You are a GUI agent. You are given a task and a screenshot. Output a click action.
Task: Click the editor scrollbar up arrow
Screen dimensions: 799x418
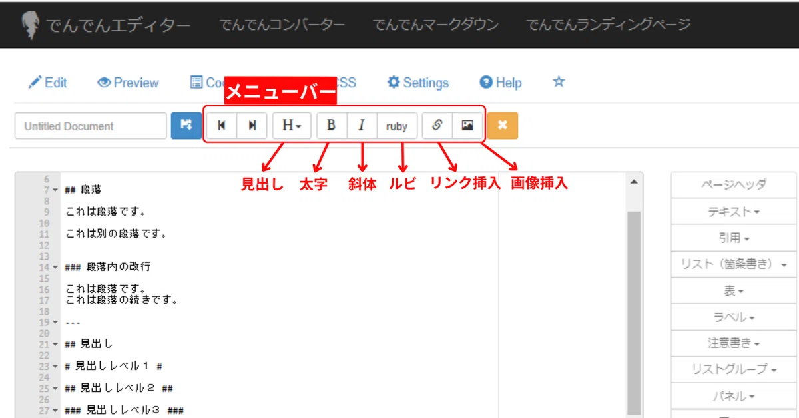coord(634,181)
